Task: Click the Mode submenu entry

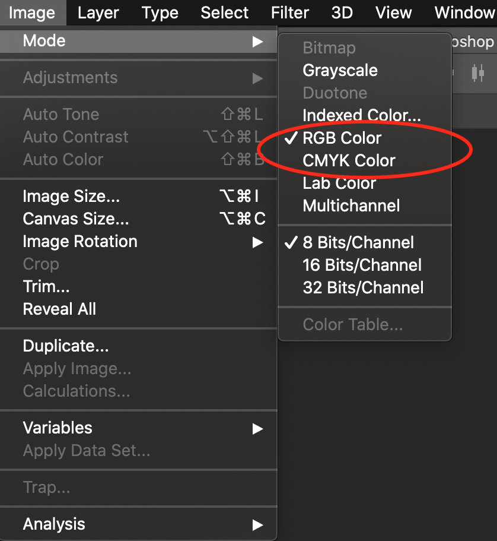Action: pos(44,41)
